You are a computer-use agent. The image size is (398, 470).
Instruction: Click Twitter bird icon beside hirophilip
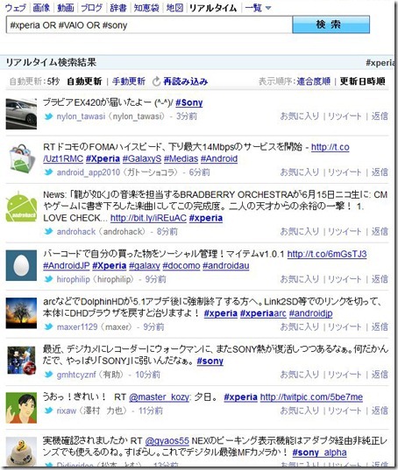48,279
